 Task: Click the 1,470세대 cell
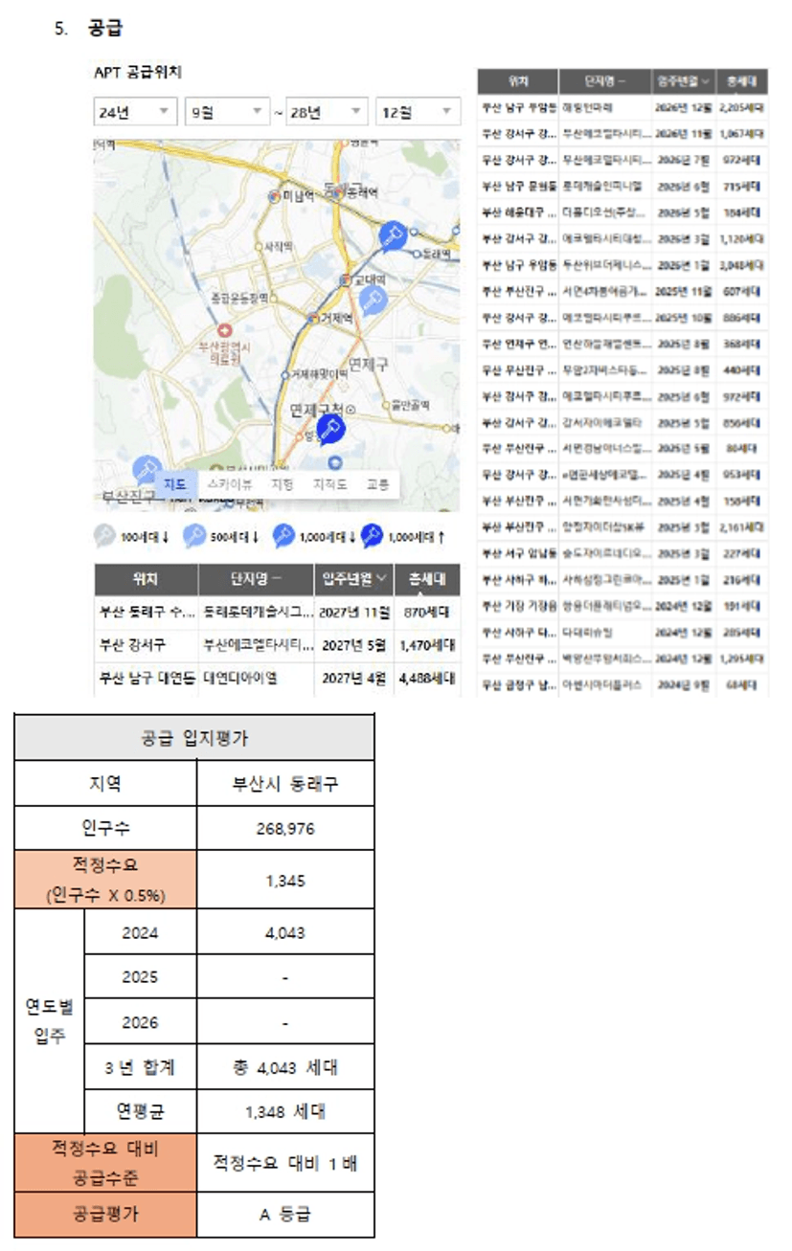tap(427, 644)
